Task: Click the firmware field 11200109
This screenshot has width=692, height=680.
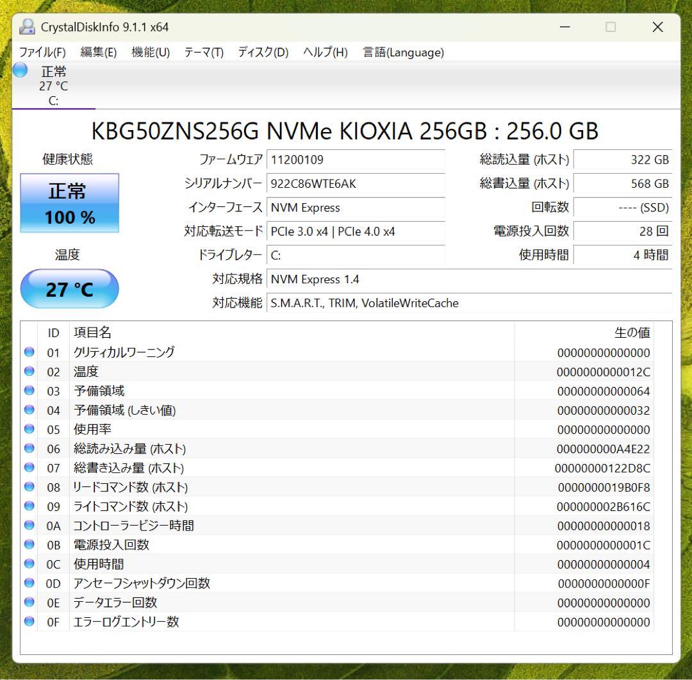Action: point(356,160)
